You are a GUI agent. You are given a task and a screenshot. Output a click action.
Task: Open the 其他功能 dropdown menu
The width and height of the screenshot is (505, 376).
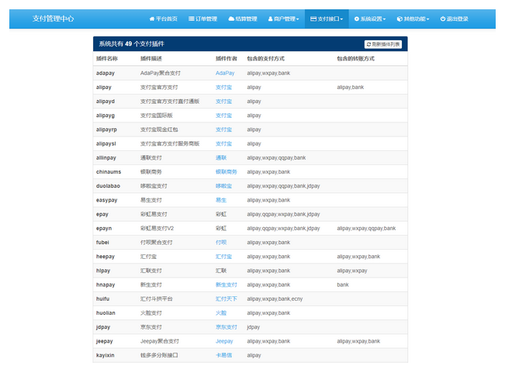(413, 19)
